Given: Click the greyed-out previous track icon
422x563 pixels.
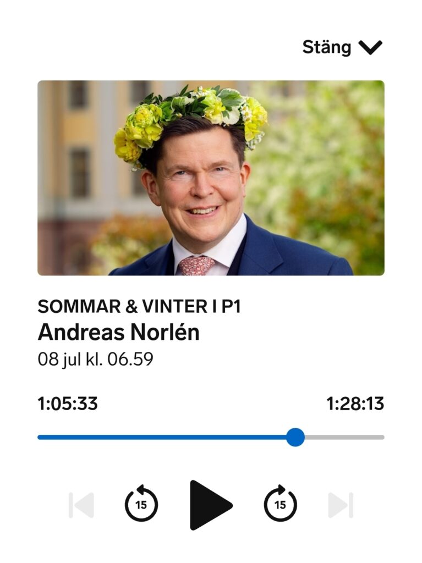Looking at the screenshot, I should tap(81, 505).
